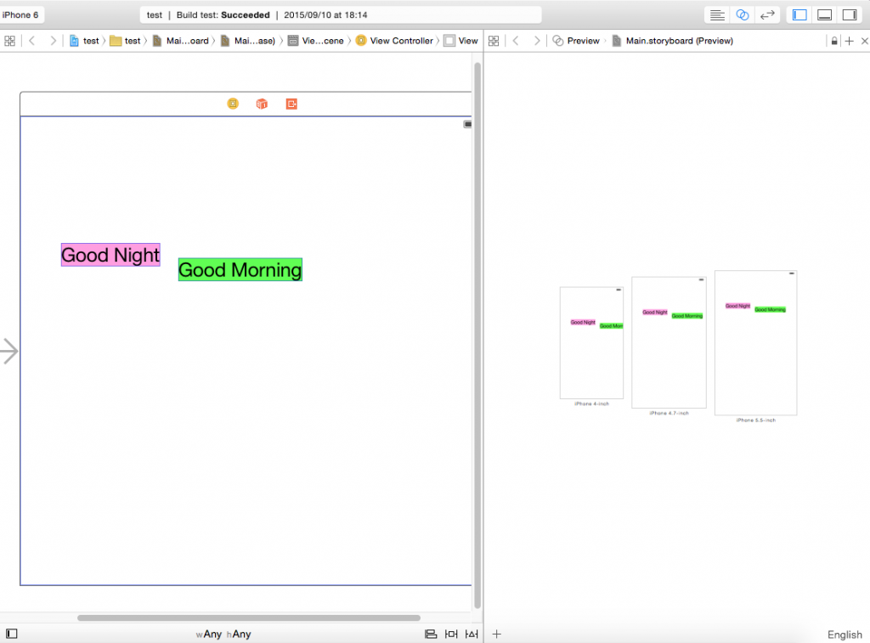Viewport: 870px width, 643px height.
Task: Open the Pin constraints tool
Action: click(x=451, y=634)
